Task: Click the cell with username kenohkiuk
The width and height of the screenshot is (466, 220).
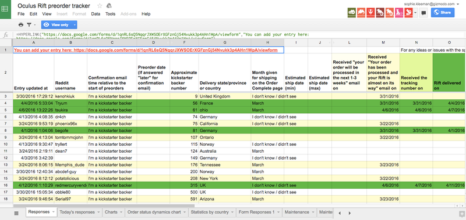Action: [x=70, y=96]
